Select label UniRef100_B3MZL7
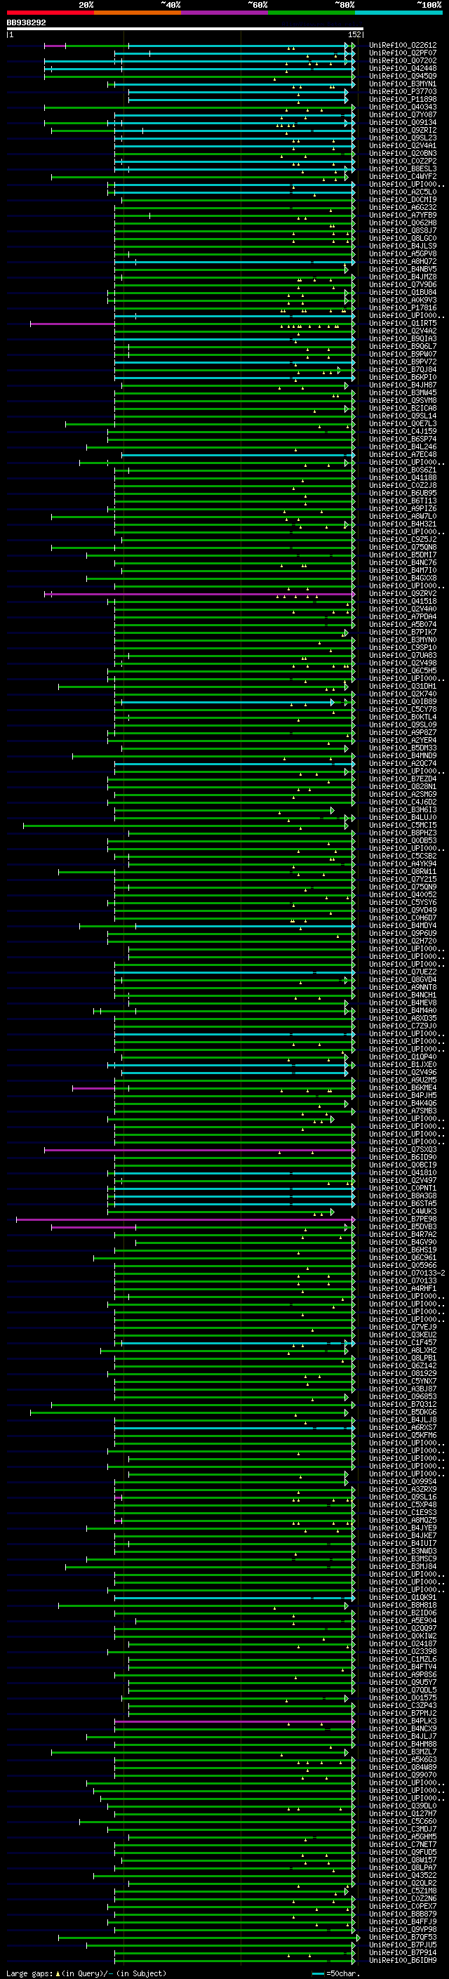The width and height of the screenshot is (449, 1979). tap(403, 1752)
